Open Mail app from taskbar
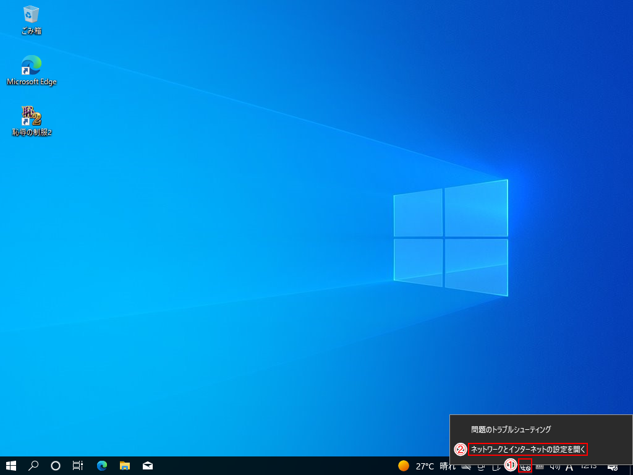The height and width of the screenshot is (475, 633). point(148,466)
